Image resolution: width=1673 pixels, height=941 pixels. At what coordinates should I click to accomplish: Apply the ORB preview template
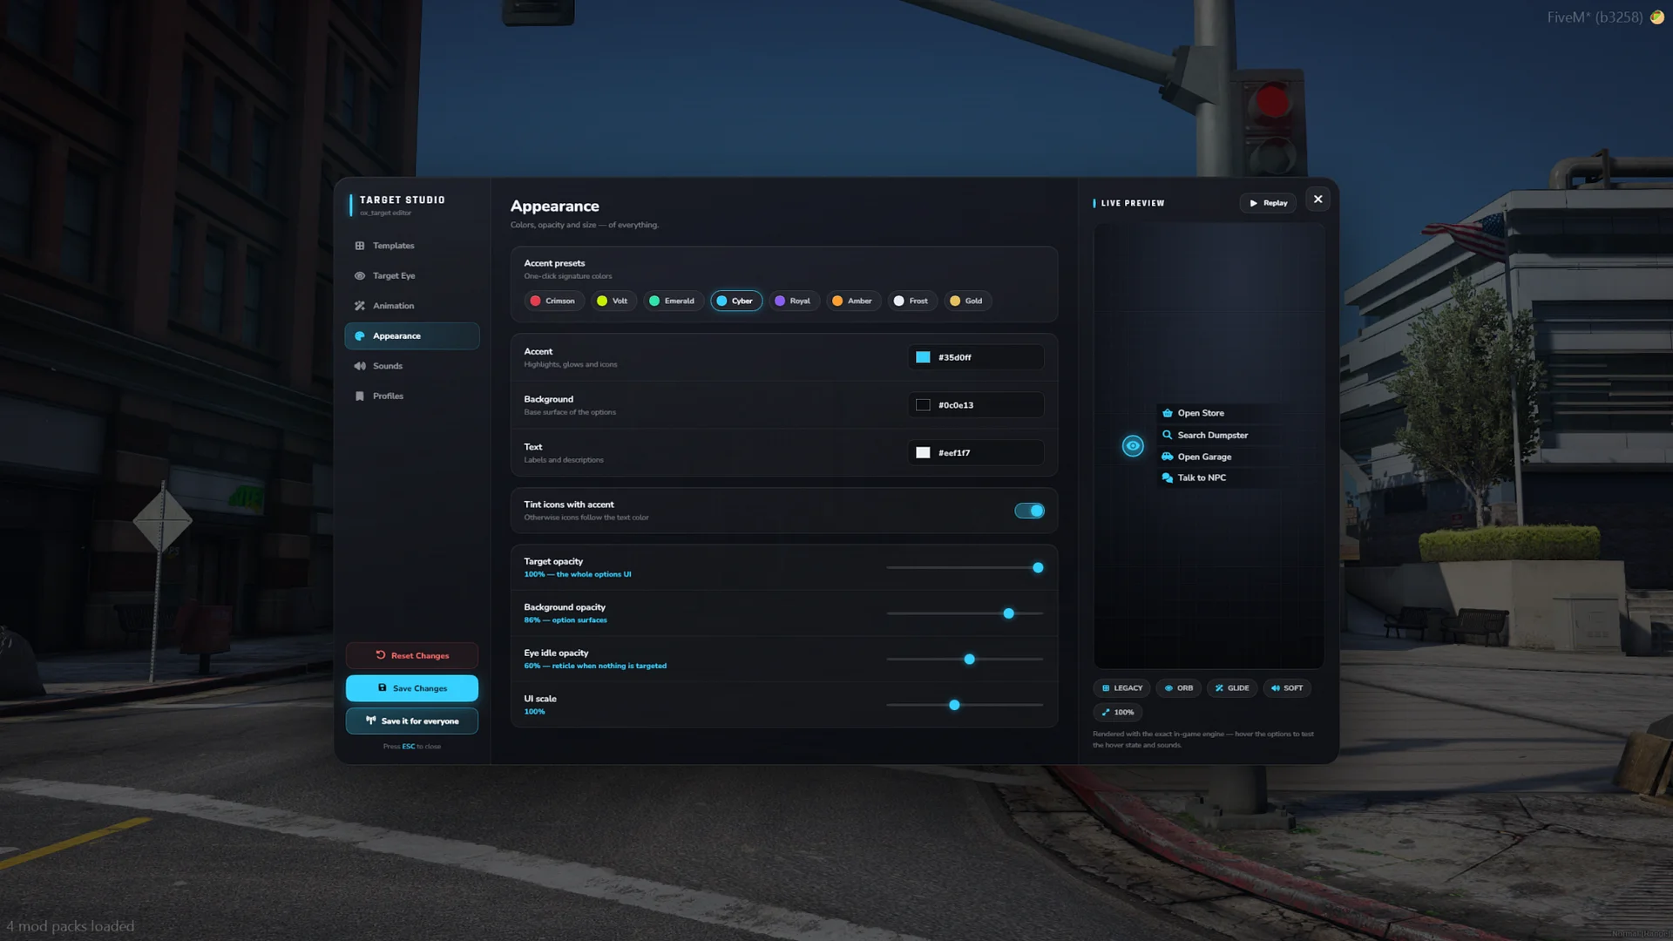1179,688
